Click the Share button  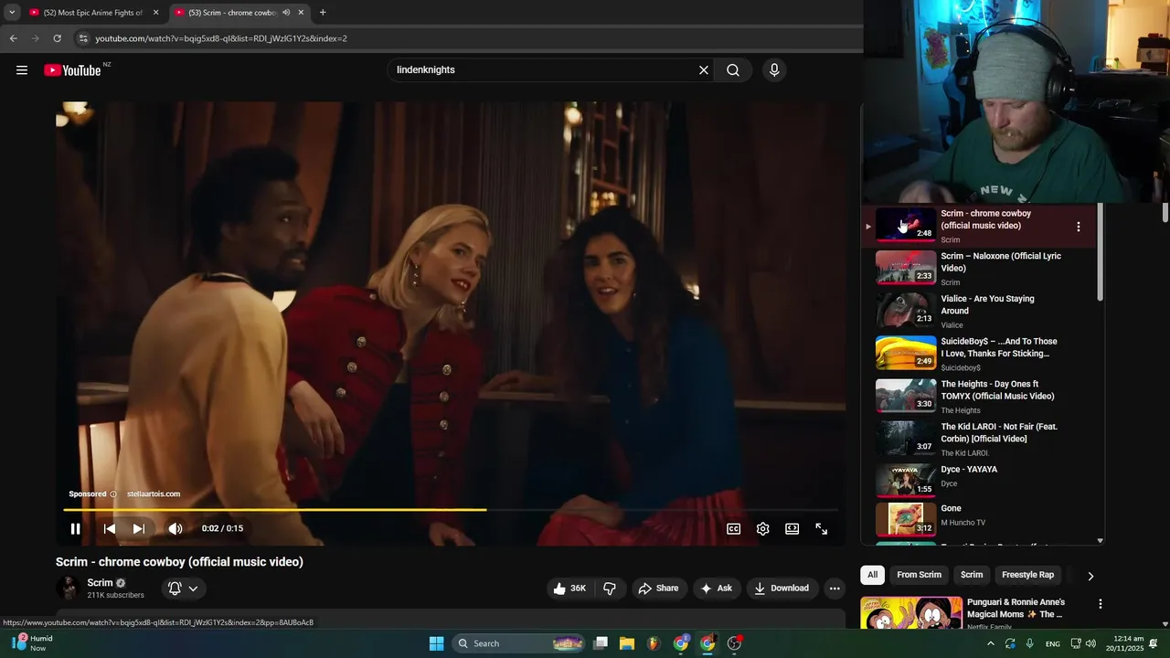(x=658, y=589)
